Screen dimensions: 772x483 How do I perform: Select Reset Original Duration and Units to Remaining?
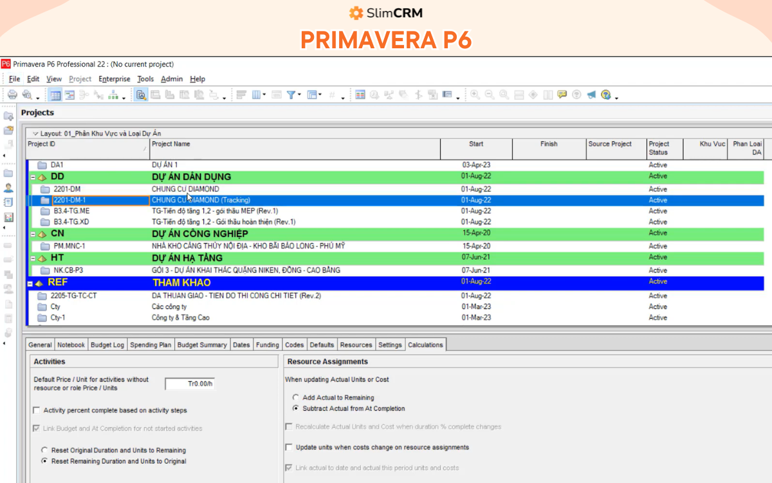tap(44, 450)
